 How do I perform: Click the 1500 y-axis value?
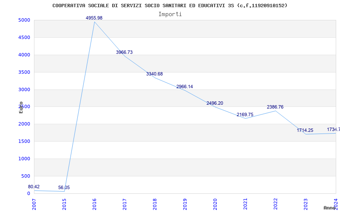tap(24, 141)
